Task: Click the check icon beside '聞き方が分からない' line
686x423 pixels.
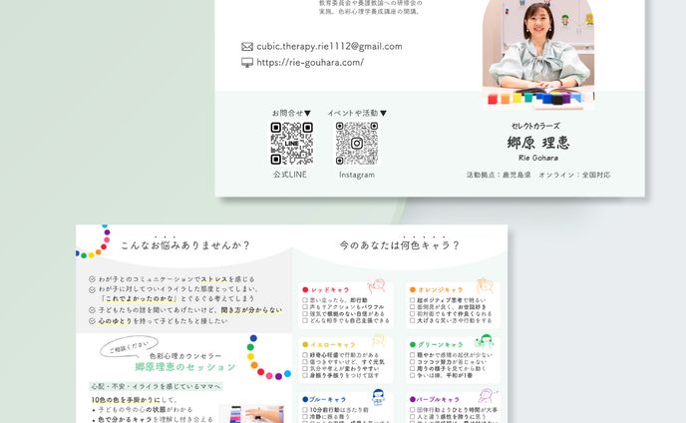Action: pos(92,310)
